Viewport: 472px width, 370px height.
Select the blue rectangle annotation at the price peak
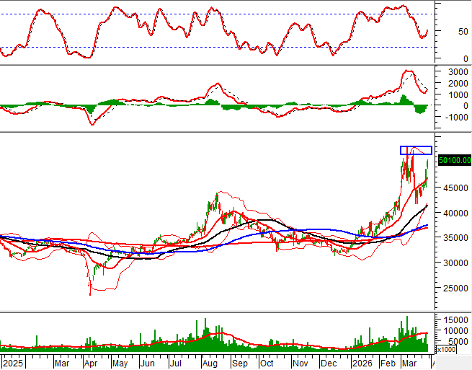416,150
